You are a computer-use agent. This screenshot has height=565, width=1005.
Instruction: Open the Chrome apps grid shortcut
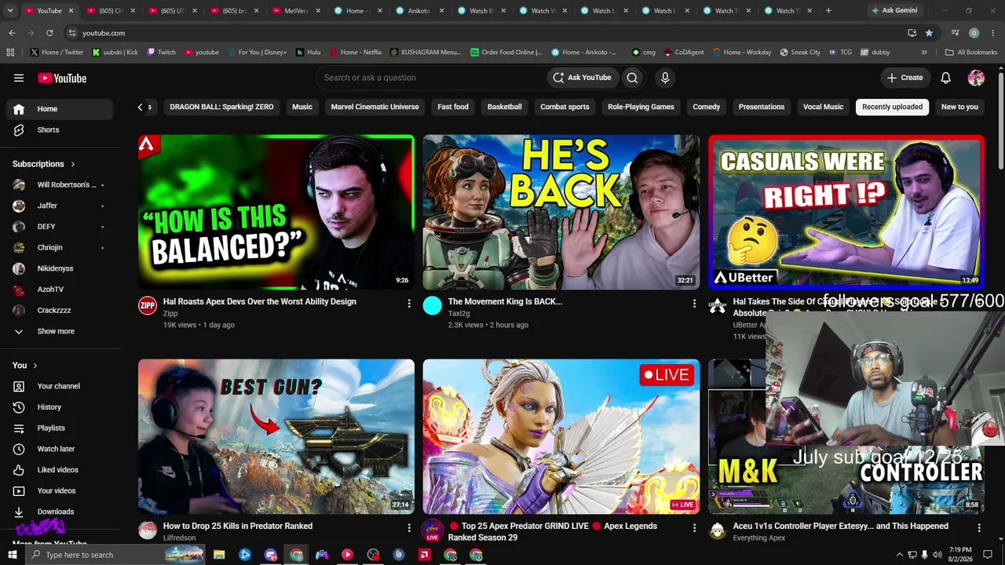(x=10, y=53)
